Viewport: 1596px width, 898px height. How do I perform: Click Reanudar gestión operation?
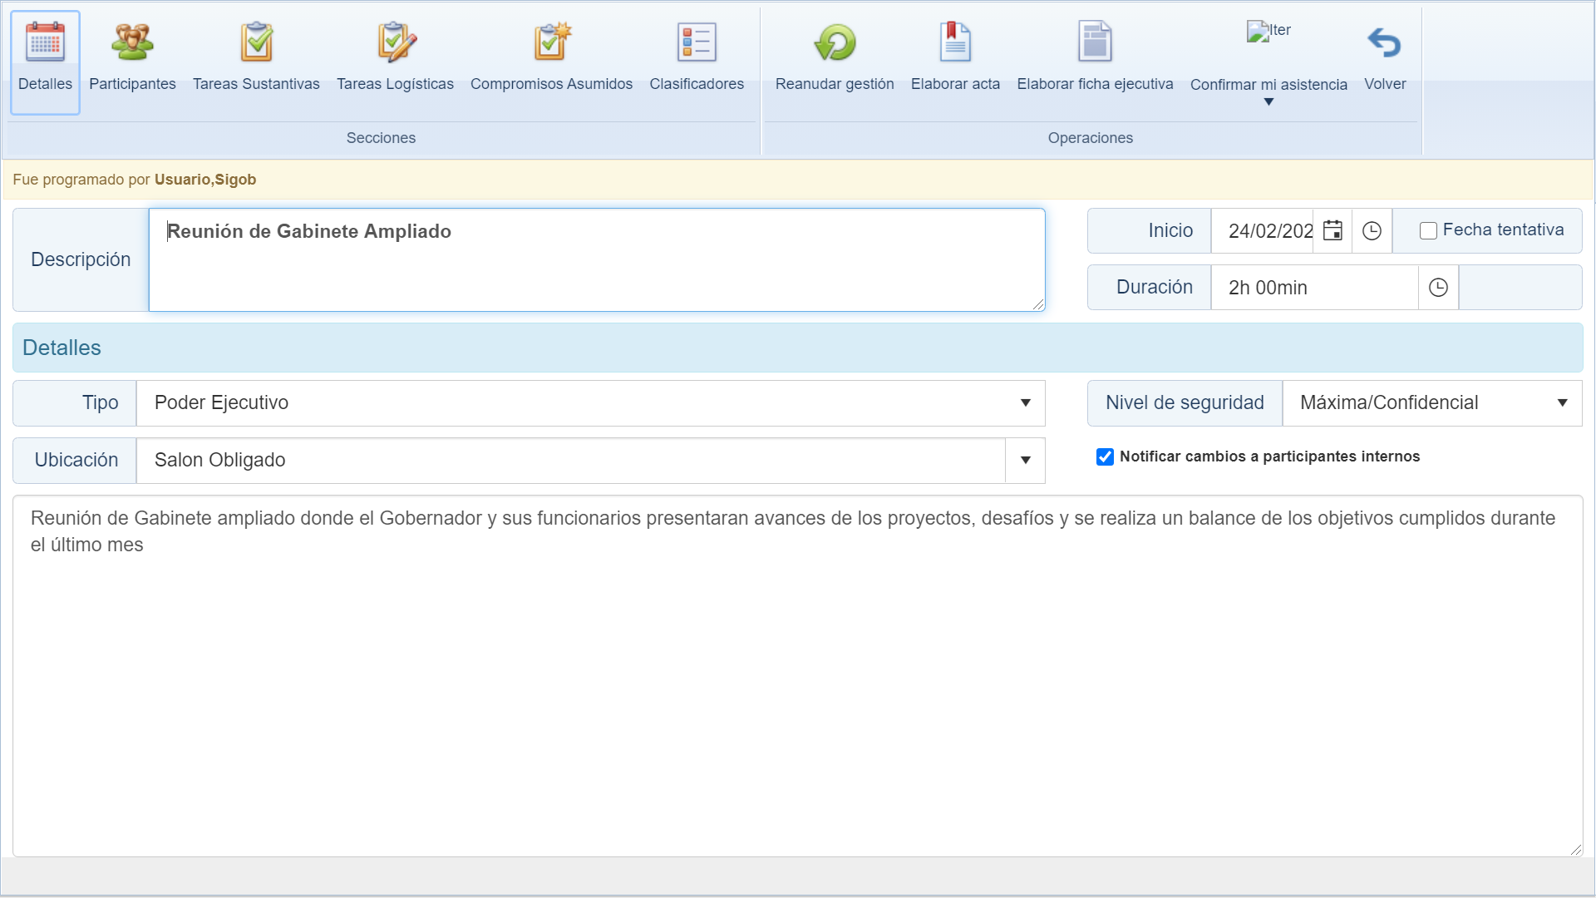click(835, 62)
